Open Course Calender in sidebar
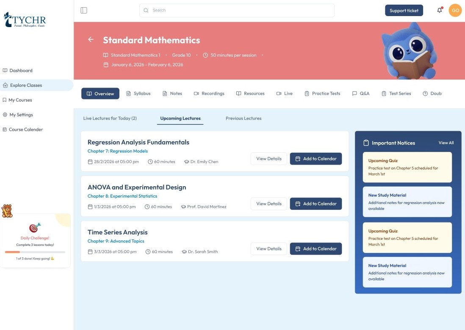The width and height of the screenshot is (465, 330). [25, 129]
